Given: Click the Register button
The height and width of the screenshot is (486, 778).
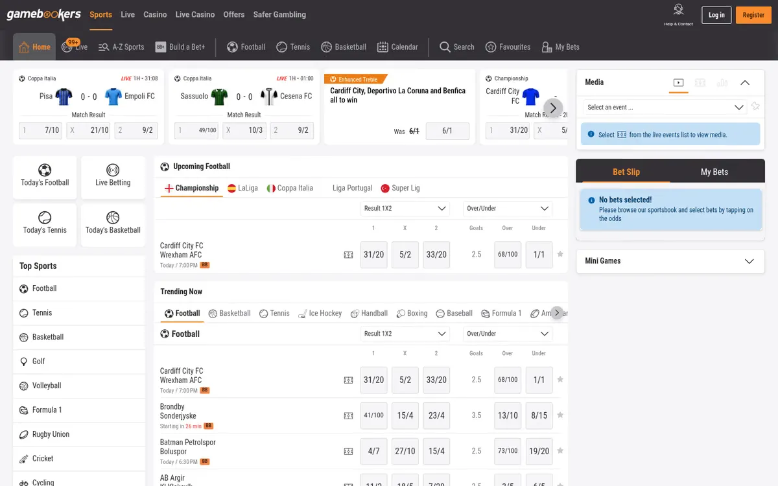Looking at the screenshot, I should [753, 15].
